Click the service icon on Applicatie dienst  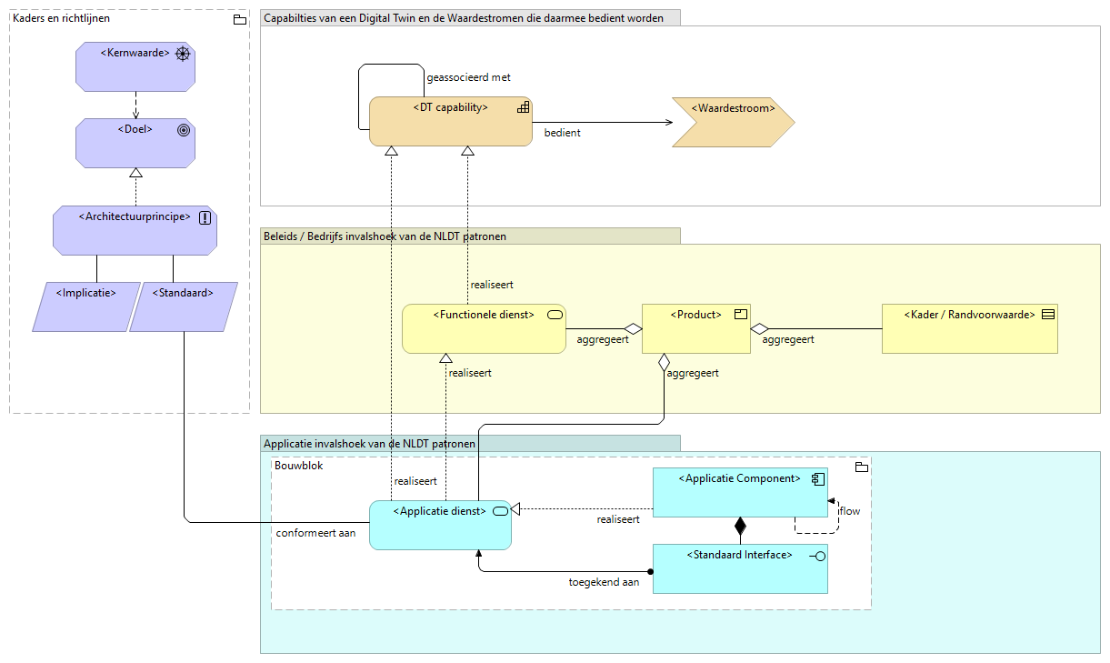point(501,511)
